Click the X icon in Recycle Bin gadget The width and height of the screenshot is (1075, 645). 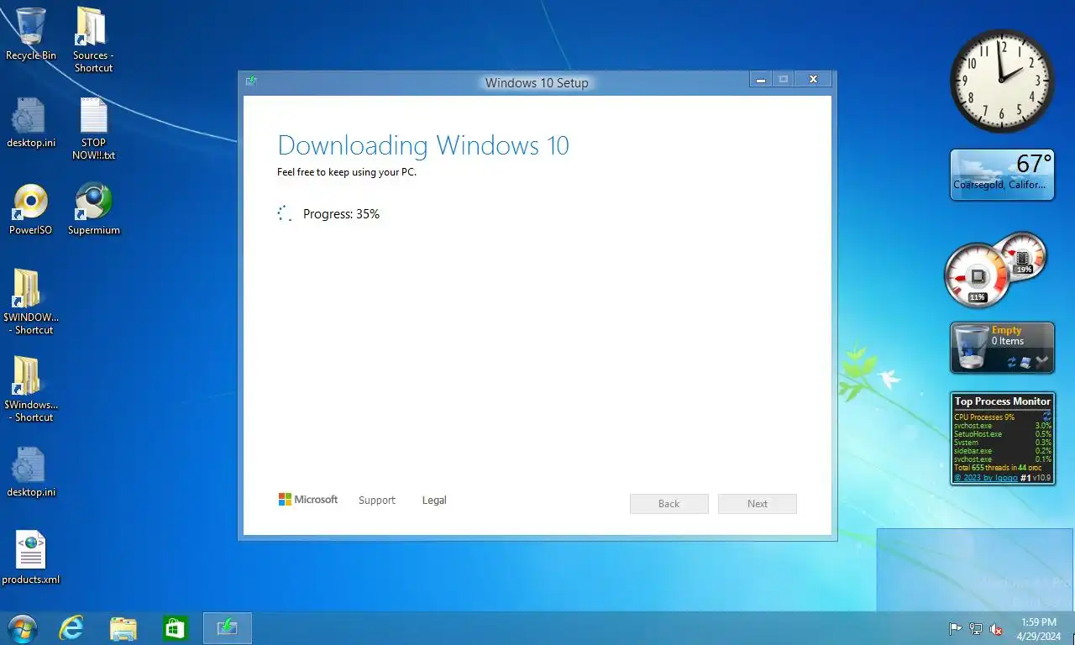1042,362
